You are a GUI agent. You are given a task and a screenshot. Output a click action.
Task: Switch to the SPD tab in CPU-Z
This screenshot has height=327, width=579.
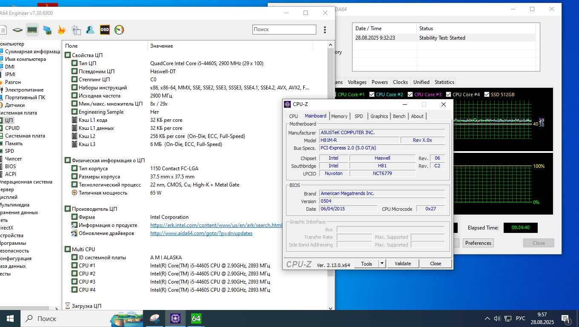coord(359,116)
